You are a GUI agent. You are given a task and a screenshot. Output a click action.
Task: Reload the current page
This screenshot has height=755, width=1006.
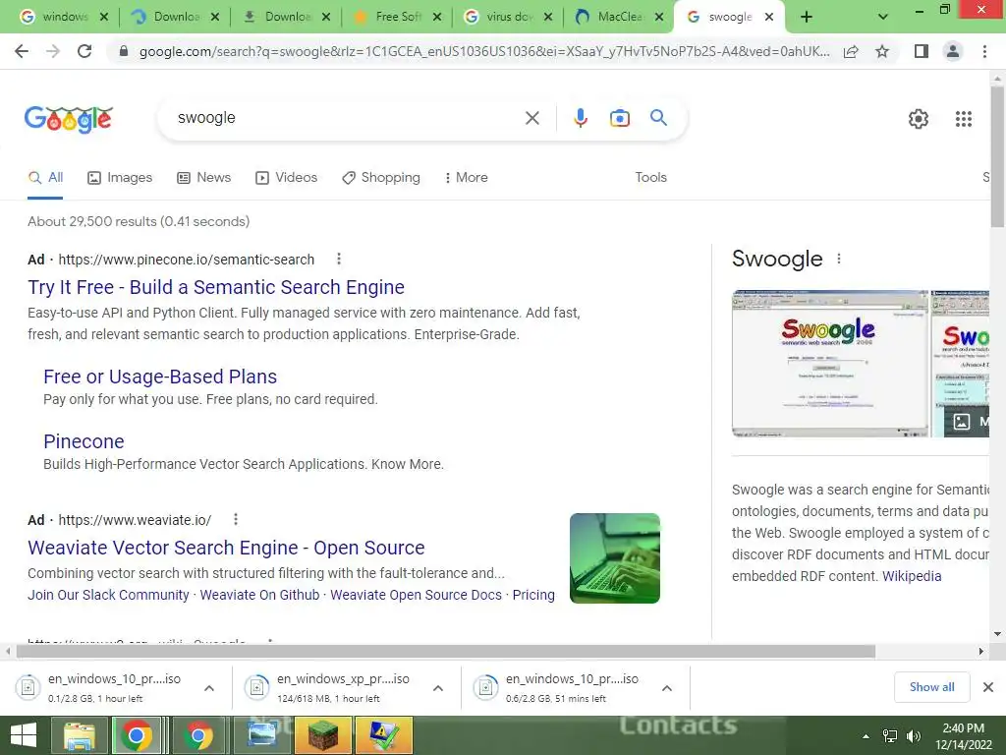pyautogui.click(x=84, y=51)
